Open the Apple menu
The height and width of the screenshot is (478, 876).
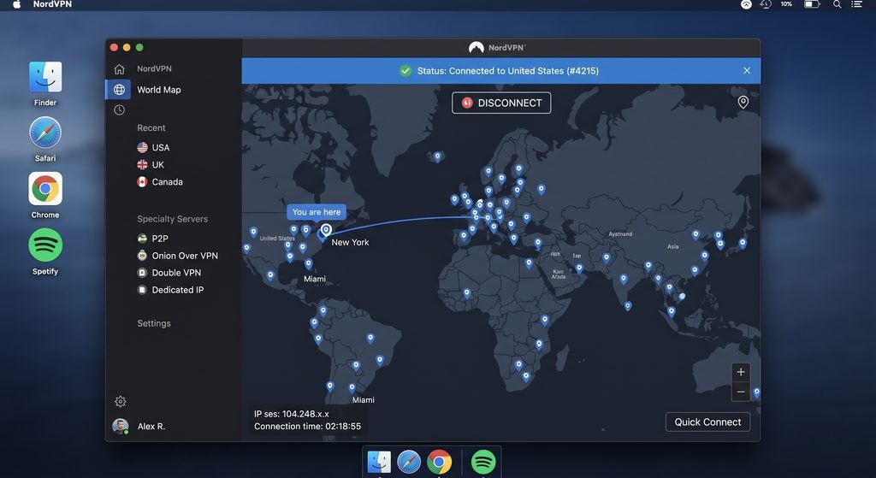point(17,4)
